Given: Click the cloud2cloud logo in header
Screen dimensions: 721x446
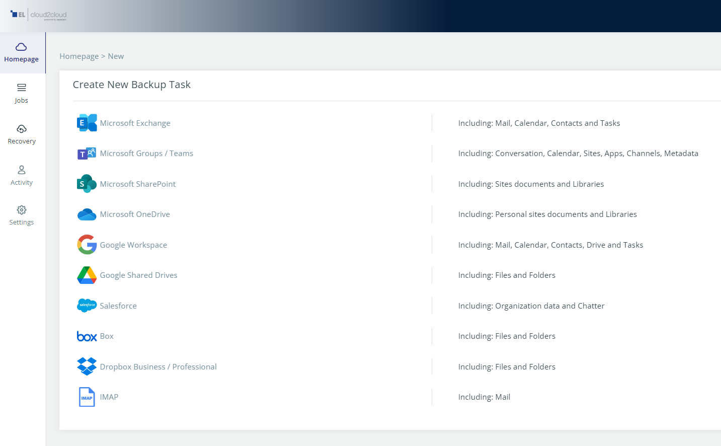Looking at the screenshot, I should pyautogui.click(x=39, y=15).
